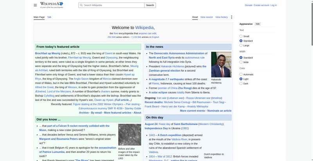This screenshot has height=161, width=313.
Task: Open the View history tab
Action: (221, 17)
